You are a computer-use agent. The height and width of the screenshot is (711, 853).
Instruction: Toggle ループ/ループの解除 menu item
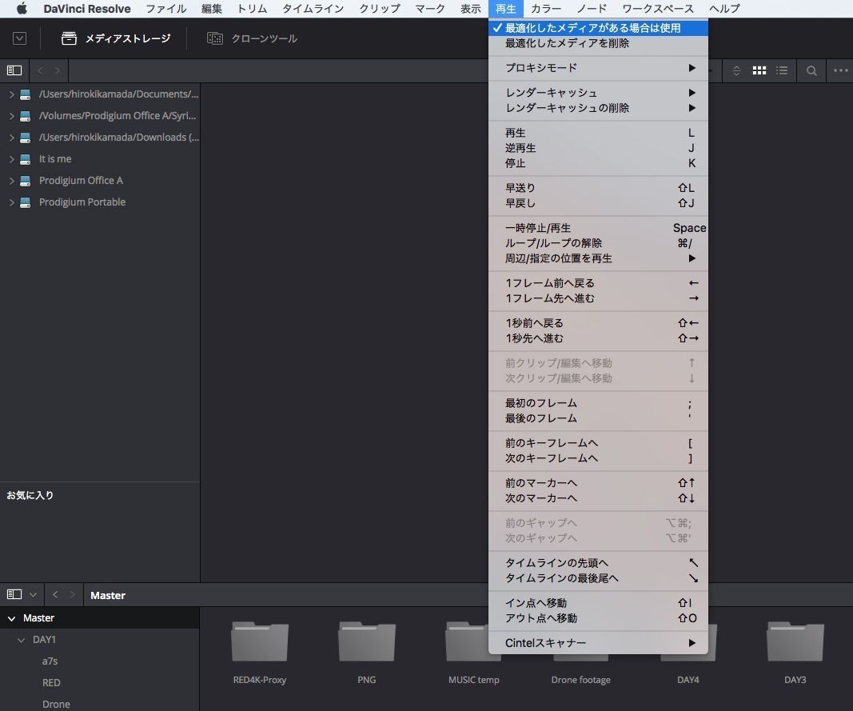599,243
